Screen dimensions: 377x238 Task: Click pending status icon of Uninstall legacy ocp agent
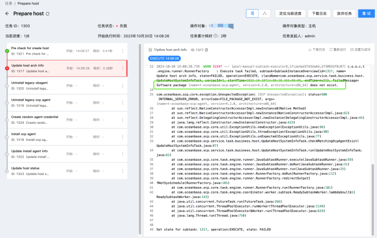(7, 103)
